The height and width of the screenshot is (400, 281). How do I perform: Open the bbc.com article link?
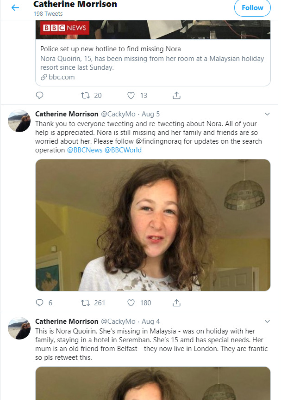[61, 77]
